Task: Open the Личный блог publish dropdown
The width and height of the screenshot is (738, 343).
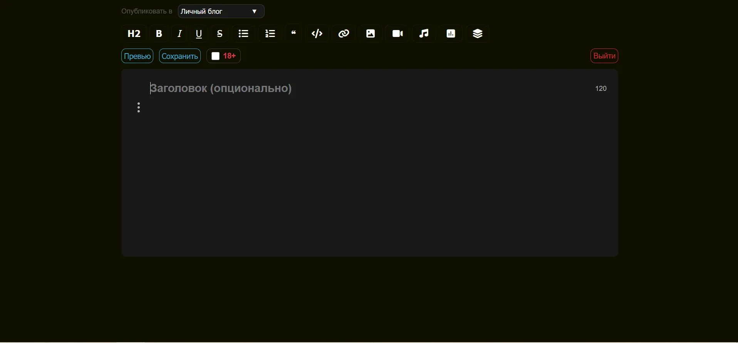Action: coord(221,12)
